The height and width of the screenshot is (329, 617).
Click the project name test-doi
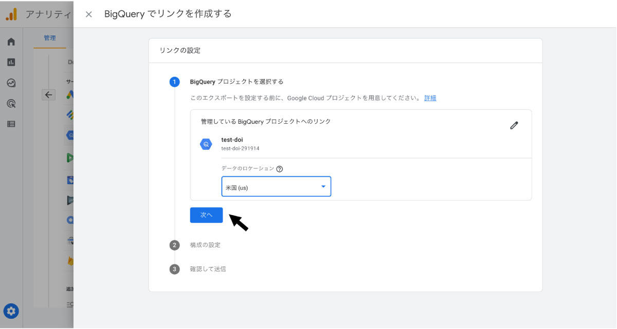(x=232, y=140)
